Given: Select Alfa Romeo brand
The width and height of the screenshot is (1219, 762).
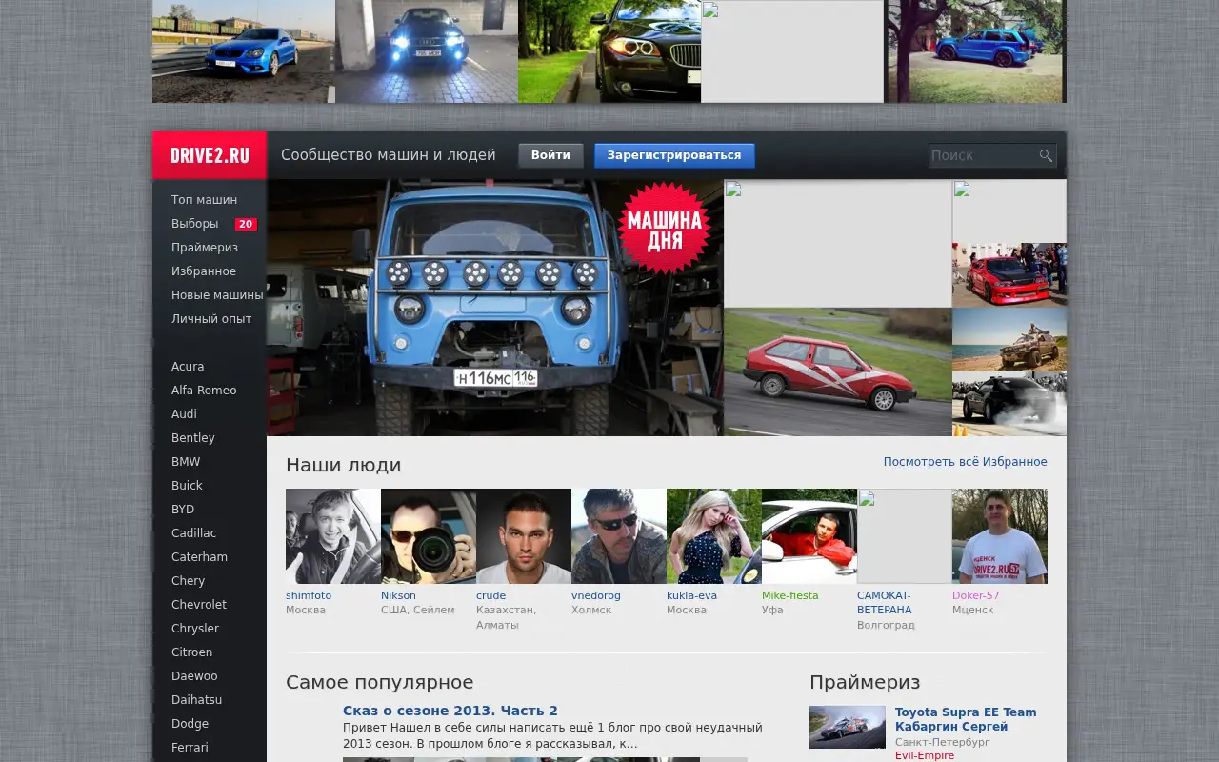Looking at the screenshot, I should coord(204,391).
